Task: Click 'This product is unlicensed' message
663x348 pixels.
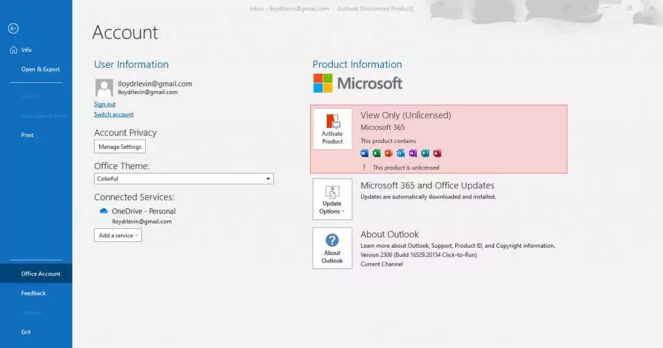Action: pyautogui.click(x=406, y=168)
